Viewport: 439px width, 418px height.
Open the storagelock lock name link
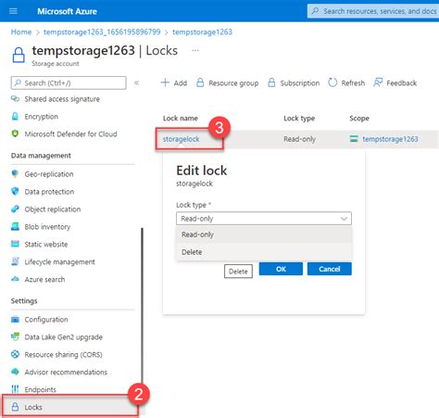(181, 139)
